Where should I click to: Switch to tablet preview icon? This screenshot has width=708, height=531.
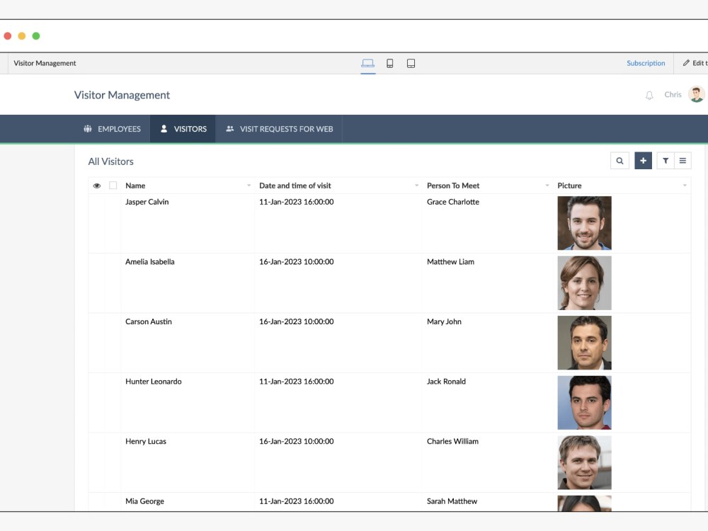tap(411, 63)
